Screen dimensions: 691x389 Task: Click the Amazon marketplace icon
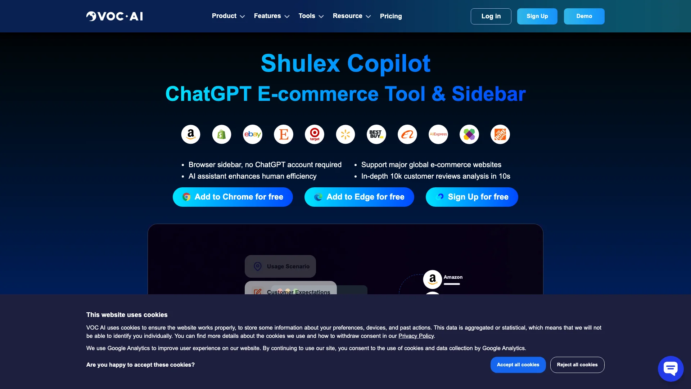click(190, 134)
